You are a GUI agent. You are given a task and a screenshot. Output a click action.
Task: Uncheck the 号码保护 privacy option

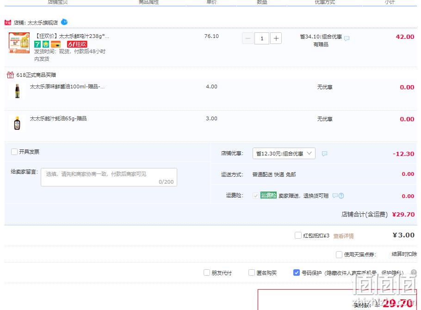point(297,273)
